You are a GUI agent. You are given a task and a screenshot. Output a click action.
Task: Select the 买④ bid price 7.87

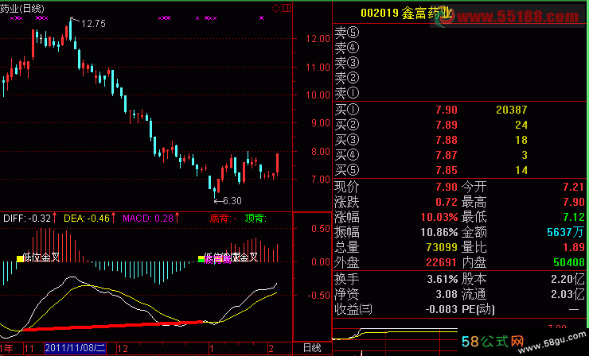coord(447,155)
